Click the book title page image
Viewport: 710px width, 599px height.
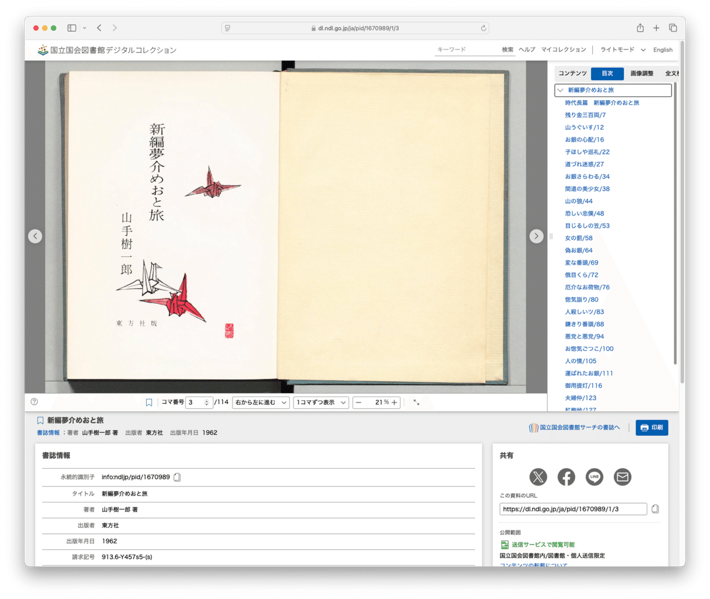pos(172,226)
